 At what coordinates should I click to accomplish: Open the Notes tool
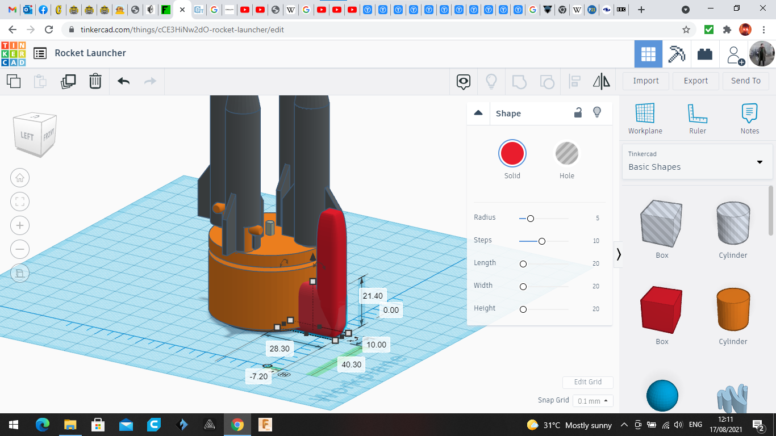(x=749, y=119)
